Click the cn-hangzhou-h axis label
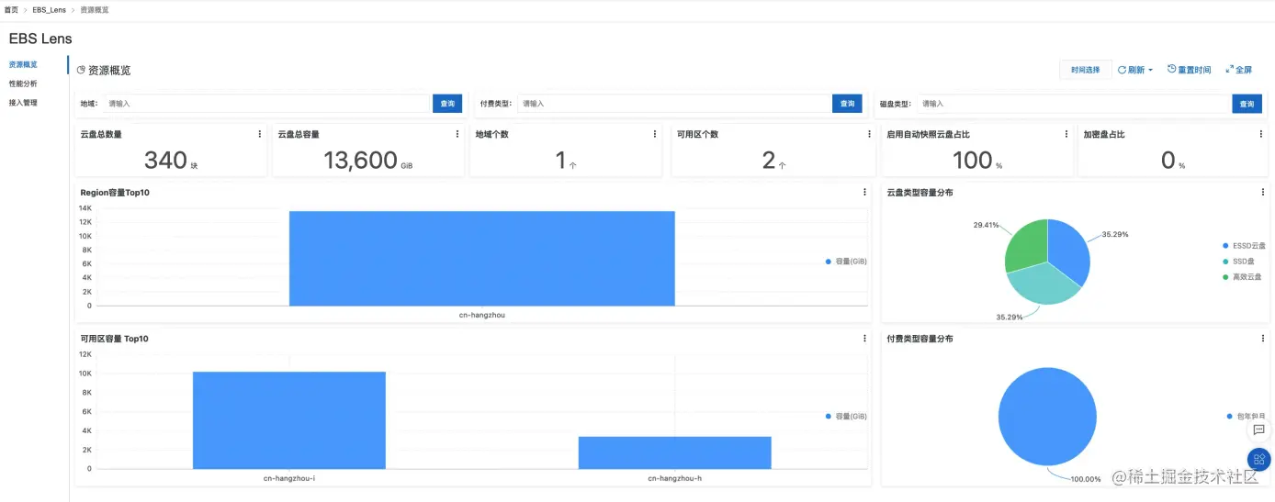The height and width of the screenshot is (502, 1275). pyautogui.click(x=675, y=478)
